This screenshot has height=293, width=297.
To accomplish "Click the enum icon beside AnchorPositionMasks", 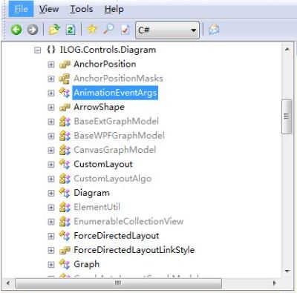I will point(65,79).
